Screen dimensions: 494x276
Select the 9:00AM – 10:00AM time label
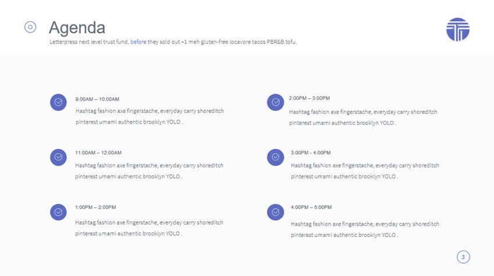point(97,99)
